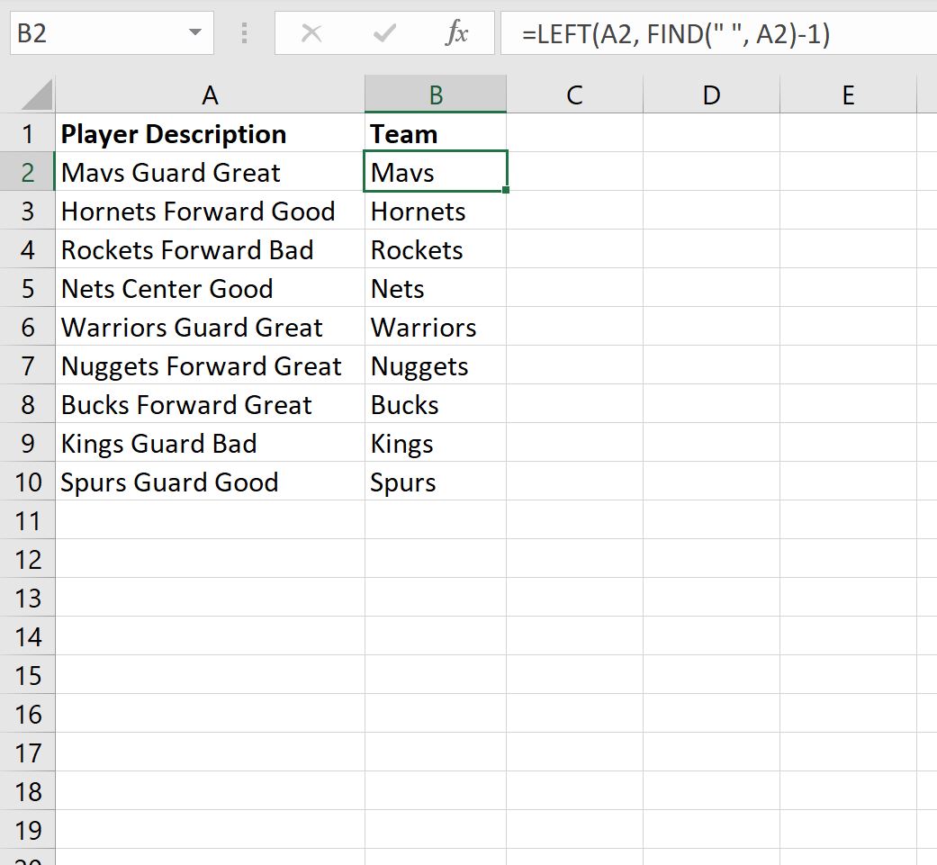
Task: Select the empty cell C3
Action: click(573, 211)
